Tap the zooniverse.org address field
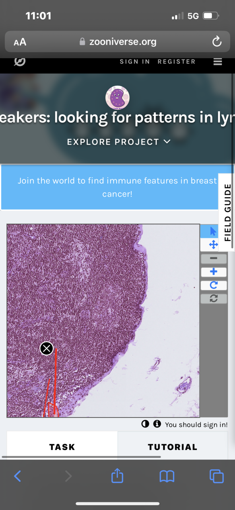This screenshot has height=510, width=235. click(x=118, y=41)
